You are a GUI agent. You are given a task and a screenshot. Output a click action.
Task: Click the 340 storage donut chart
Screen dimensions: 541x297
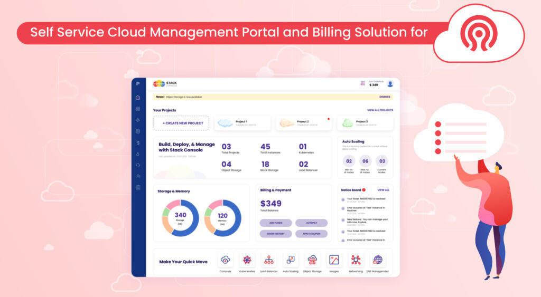pos(181,218)
